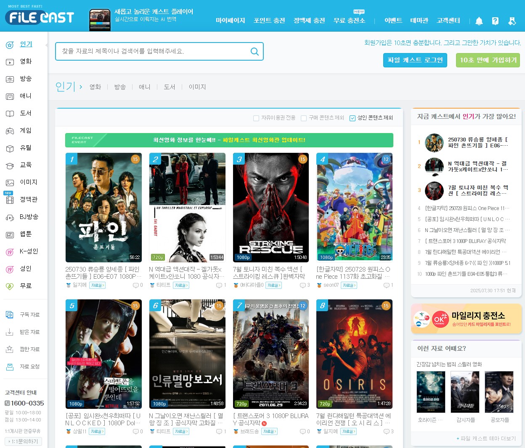The height and width of the screenshot is (448, 525).
Task: Select the 교육 graduation cap icon
Action: click(10, 165)
